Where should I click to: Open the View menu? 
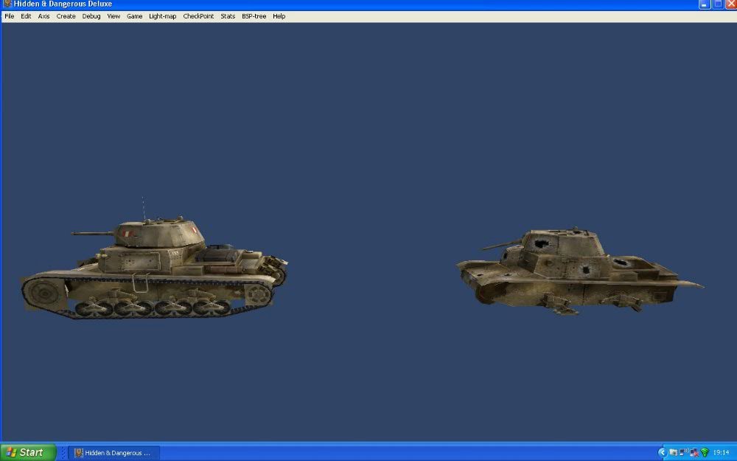(113, 16)
